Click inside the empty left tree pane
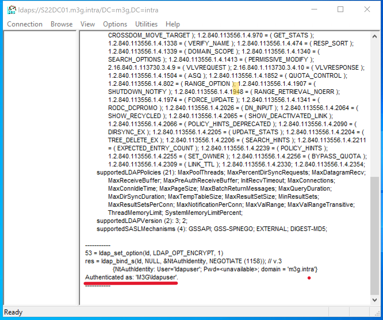The height and width of the screenshot is (320, 383). [x=40, y=167]
